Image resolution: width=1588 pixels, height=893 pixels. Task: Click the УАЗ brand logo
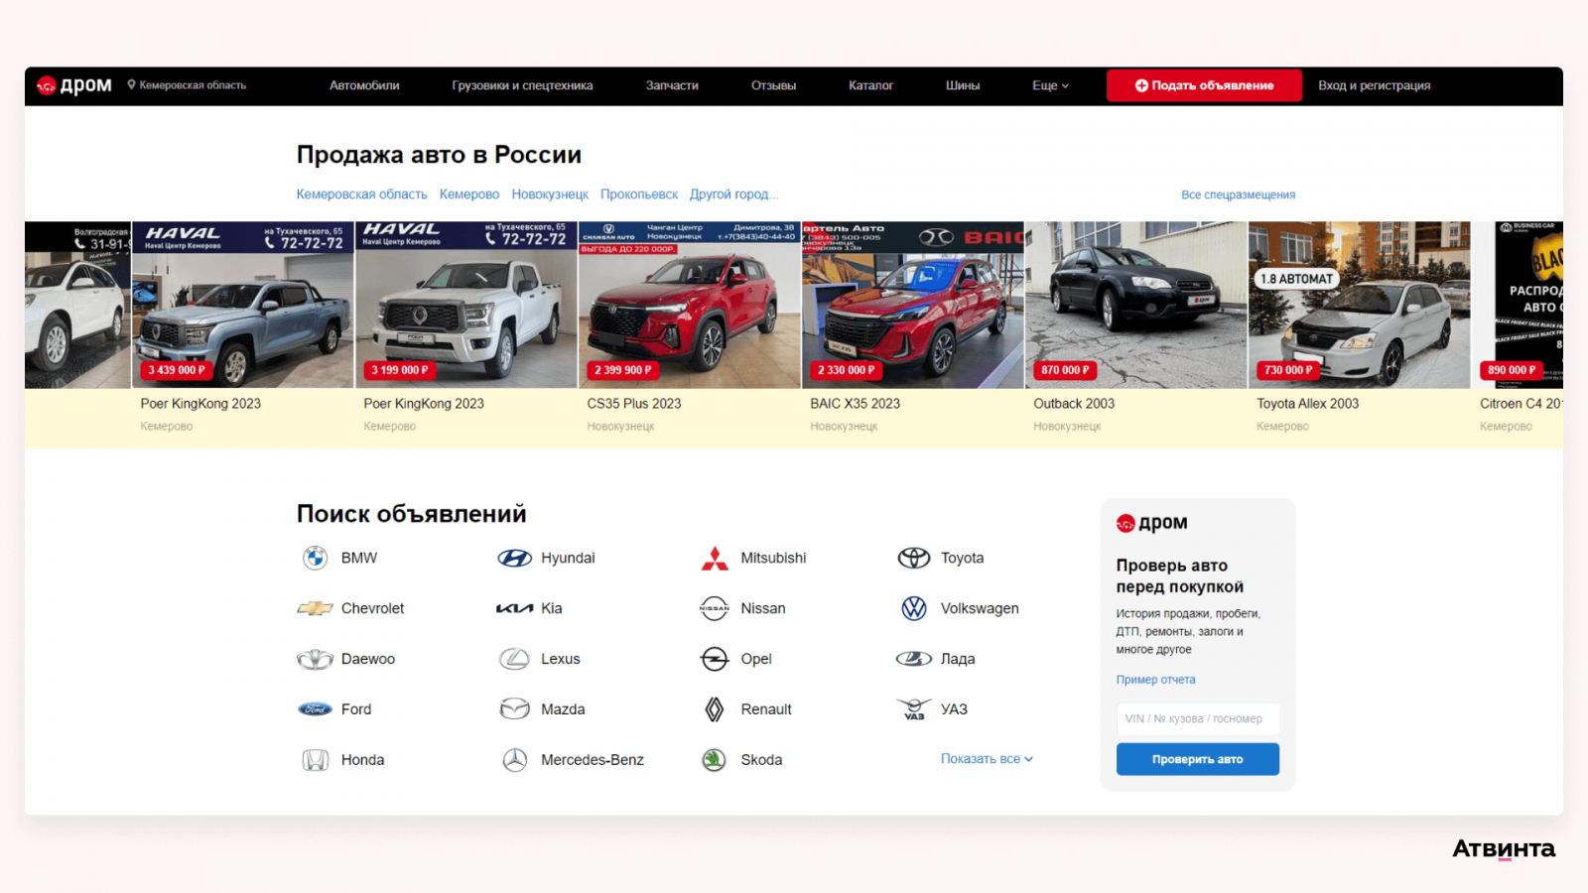coord(914,709)
